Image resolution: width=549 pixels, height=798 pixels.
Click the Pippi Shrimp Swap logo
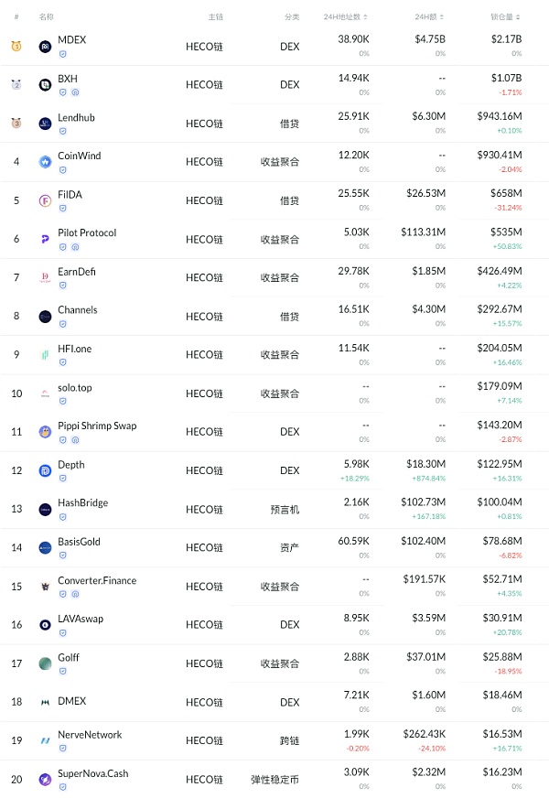coord(45,432)
